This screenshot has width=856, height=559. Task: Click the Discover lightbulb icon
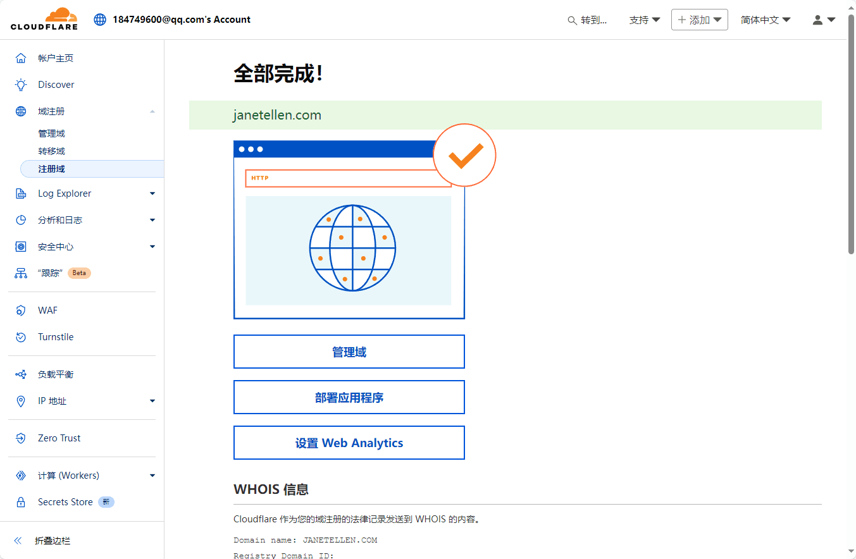click(x=21, y=85)
